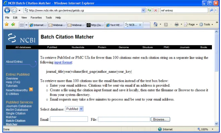The width and height of the screenshot is (221, 133).
Task: Stop loading with the red X icon
Action: pos(156,10)
